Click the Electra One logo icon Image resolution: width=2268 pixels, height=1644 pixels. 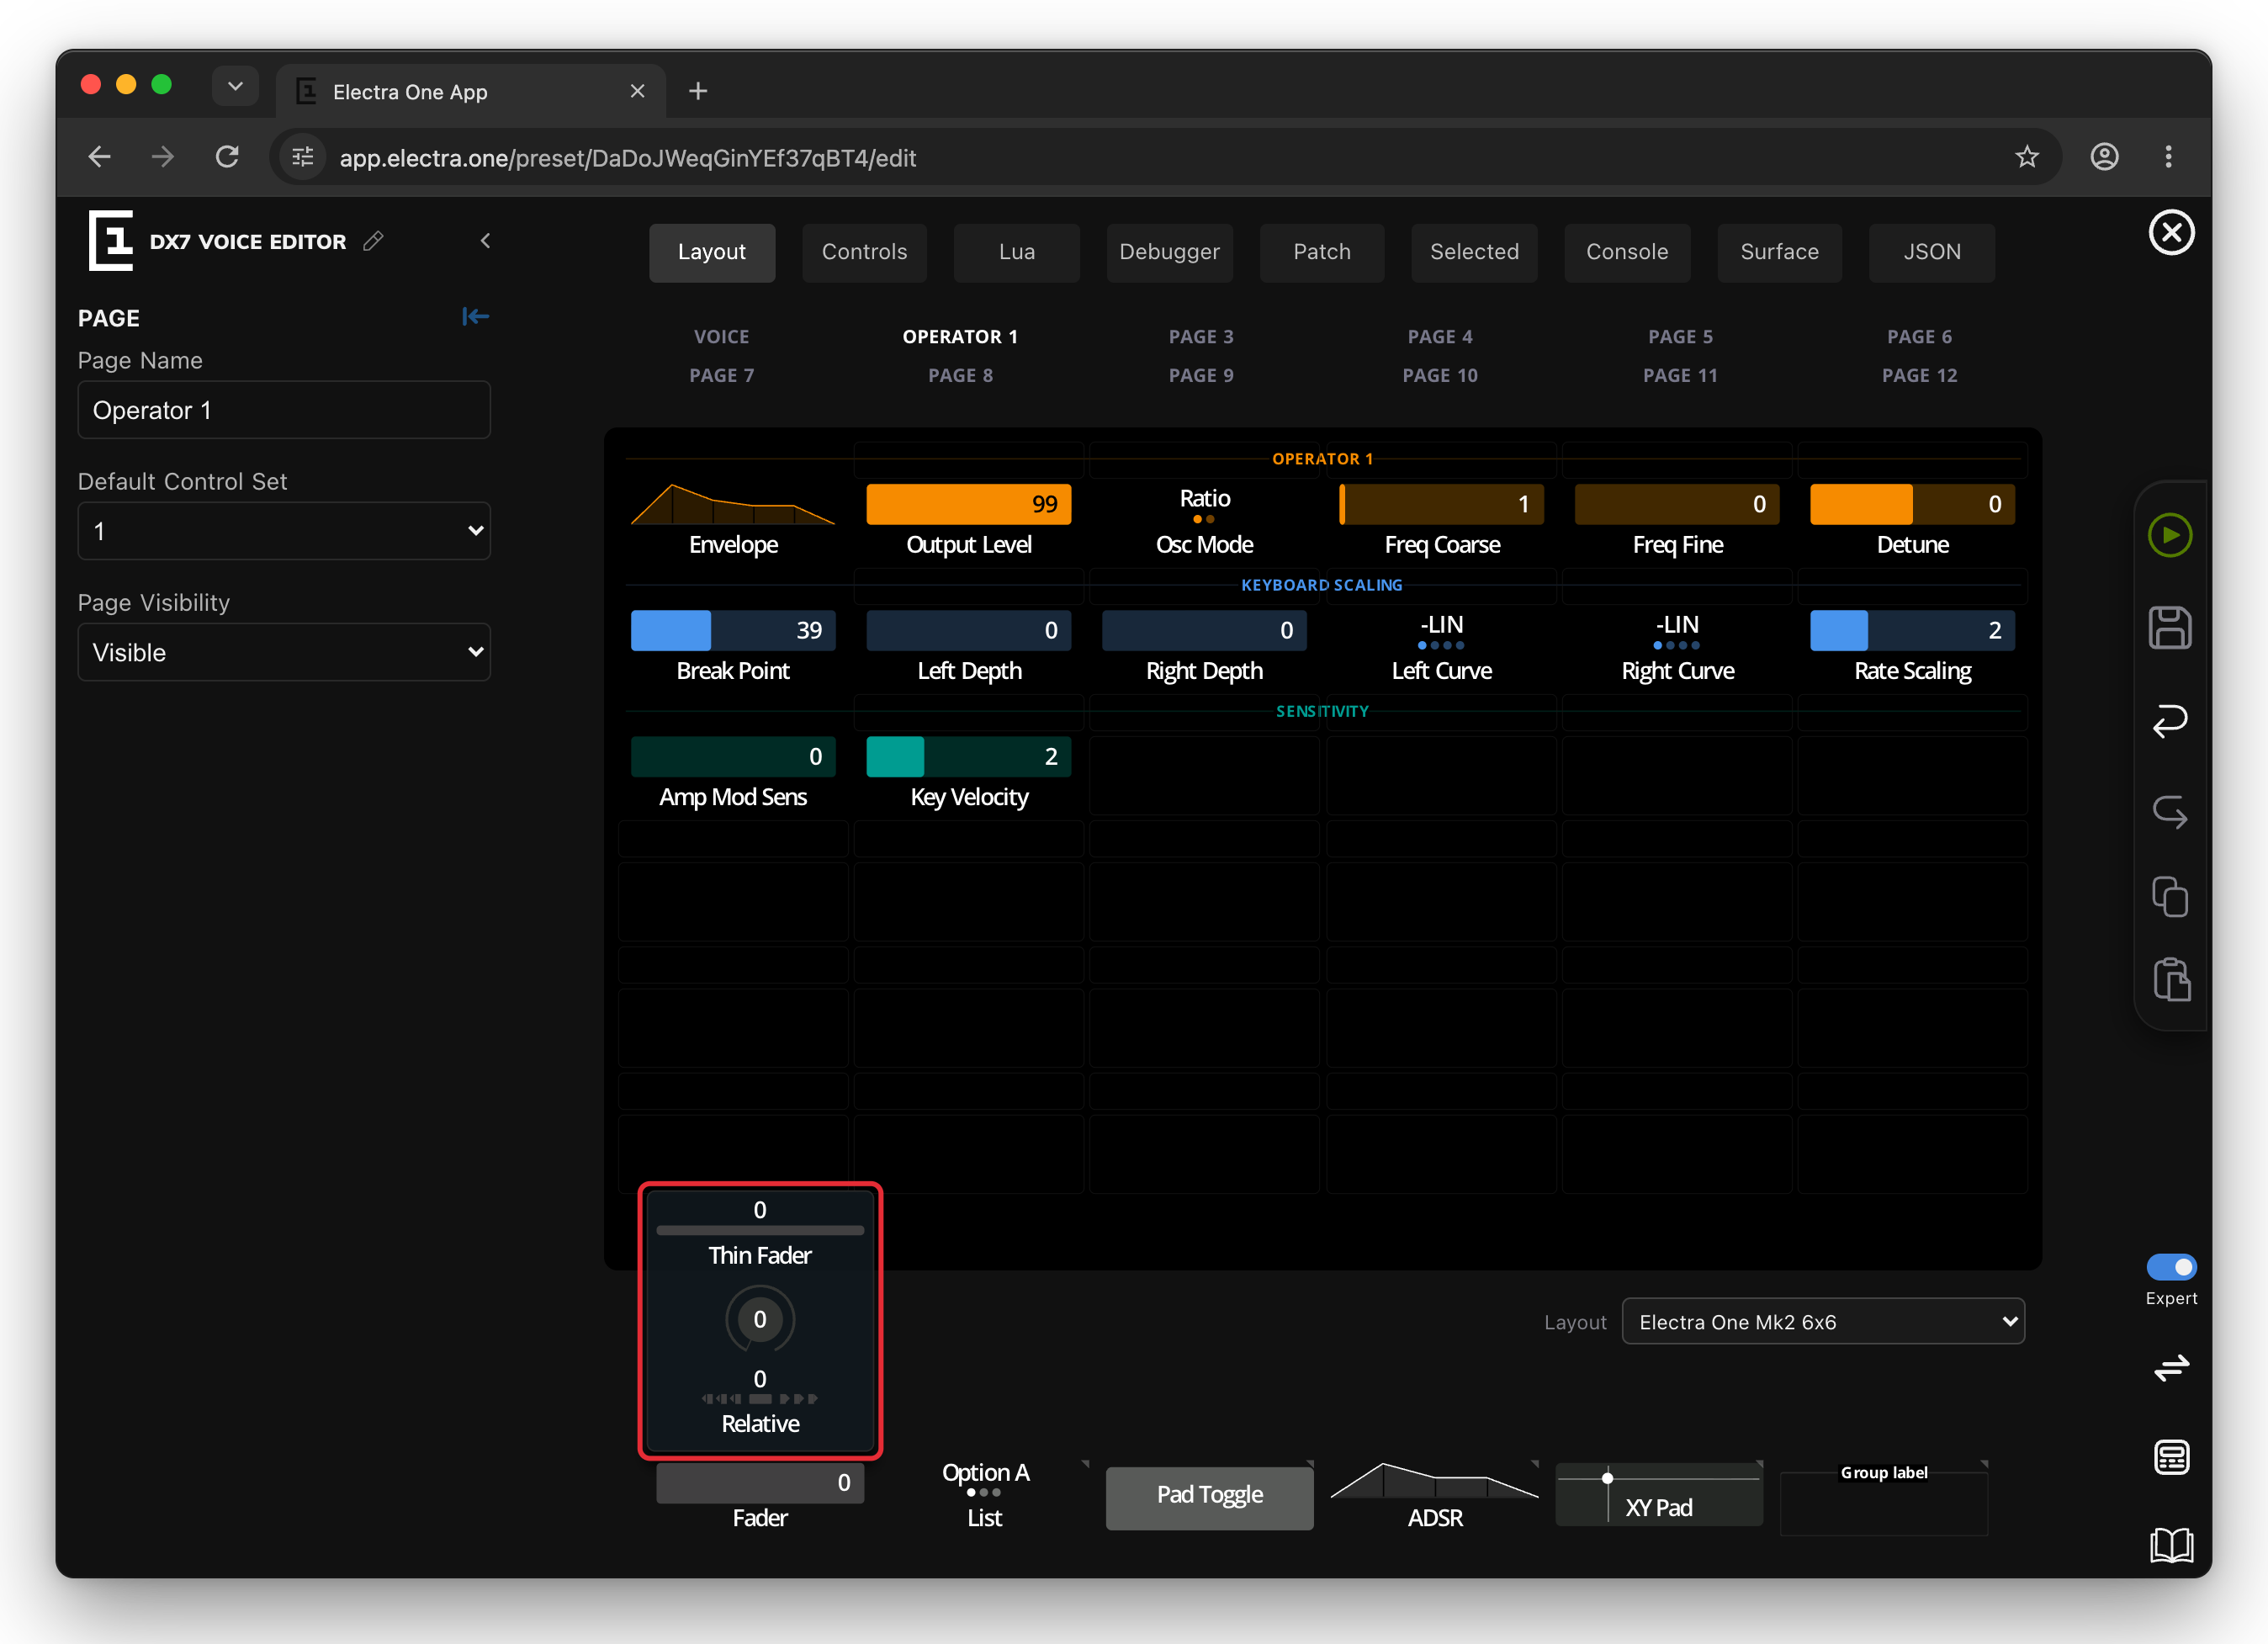(110, 240)
